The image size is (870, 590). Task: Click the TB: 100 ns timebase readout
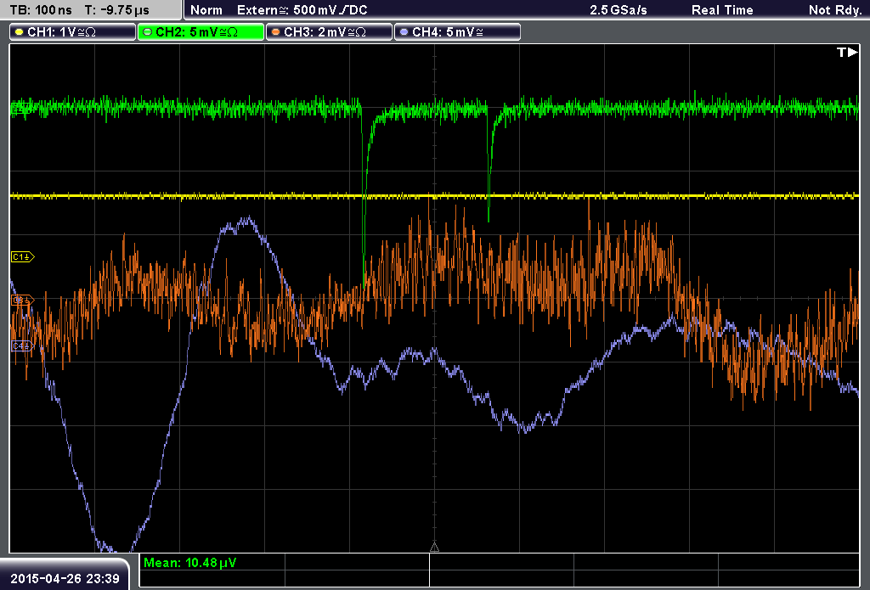click(x=41, y=10)
